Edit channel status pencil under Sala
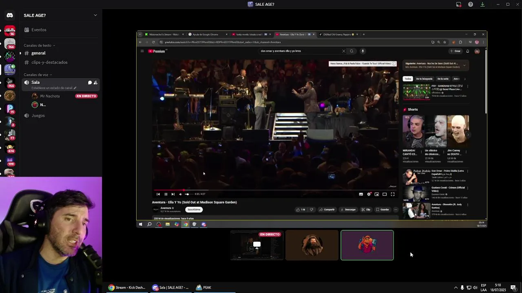The image size is (522, 293). pyautogui.click(x=75, y=88)
